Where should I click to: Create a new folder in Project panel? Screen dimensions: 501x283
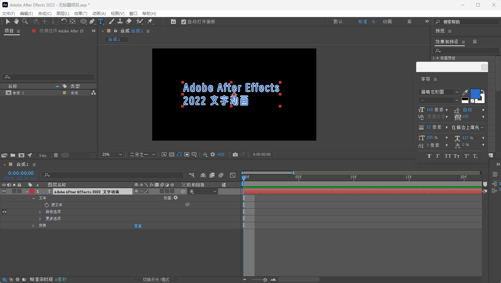(x=13, y=155)
